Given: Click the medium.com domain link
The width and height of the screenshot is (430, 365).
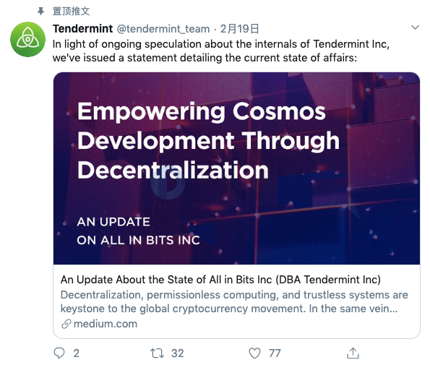Looking at the screenshot, I should [106, 324].
